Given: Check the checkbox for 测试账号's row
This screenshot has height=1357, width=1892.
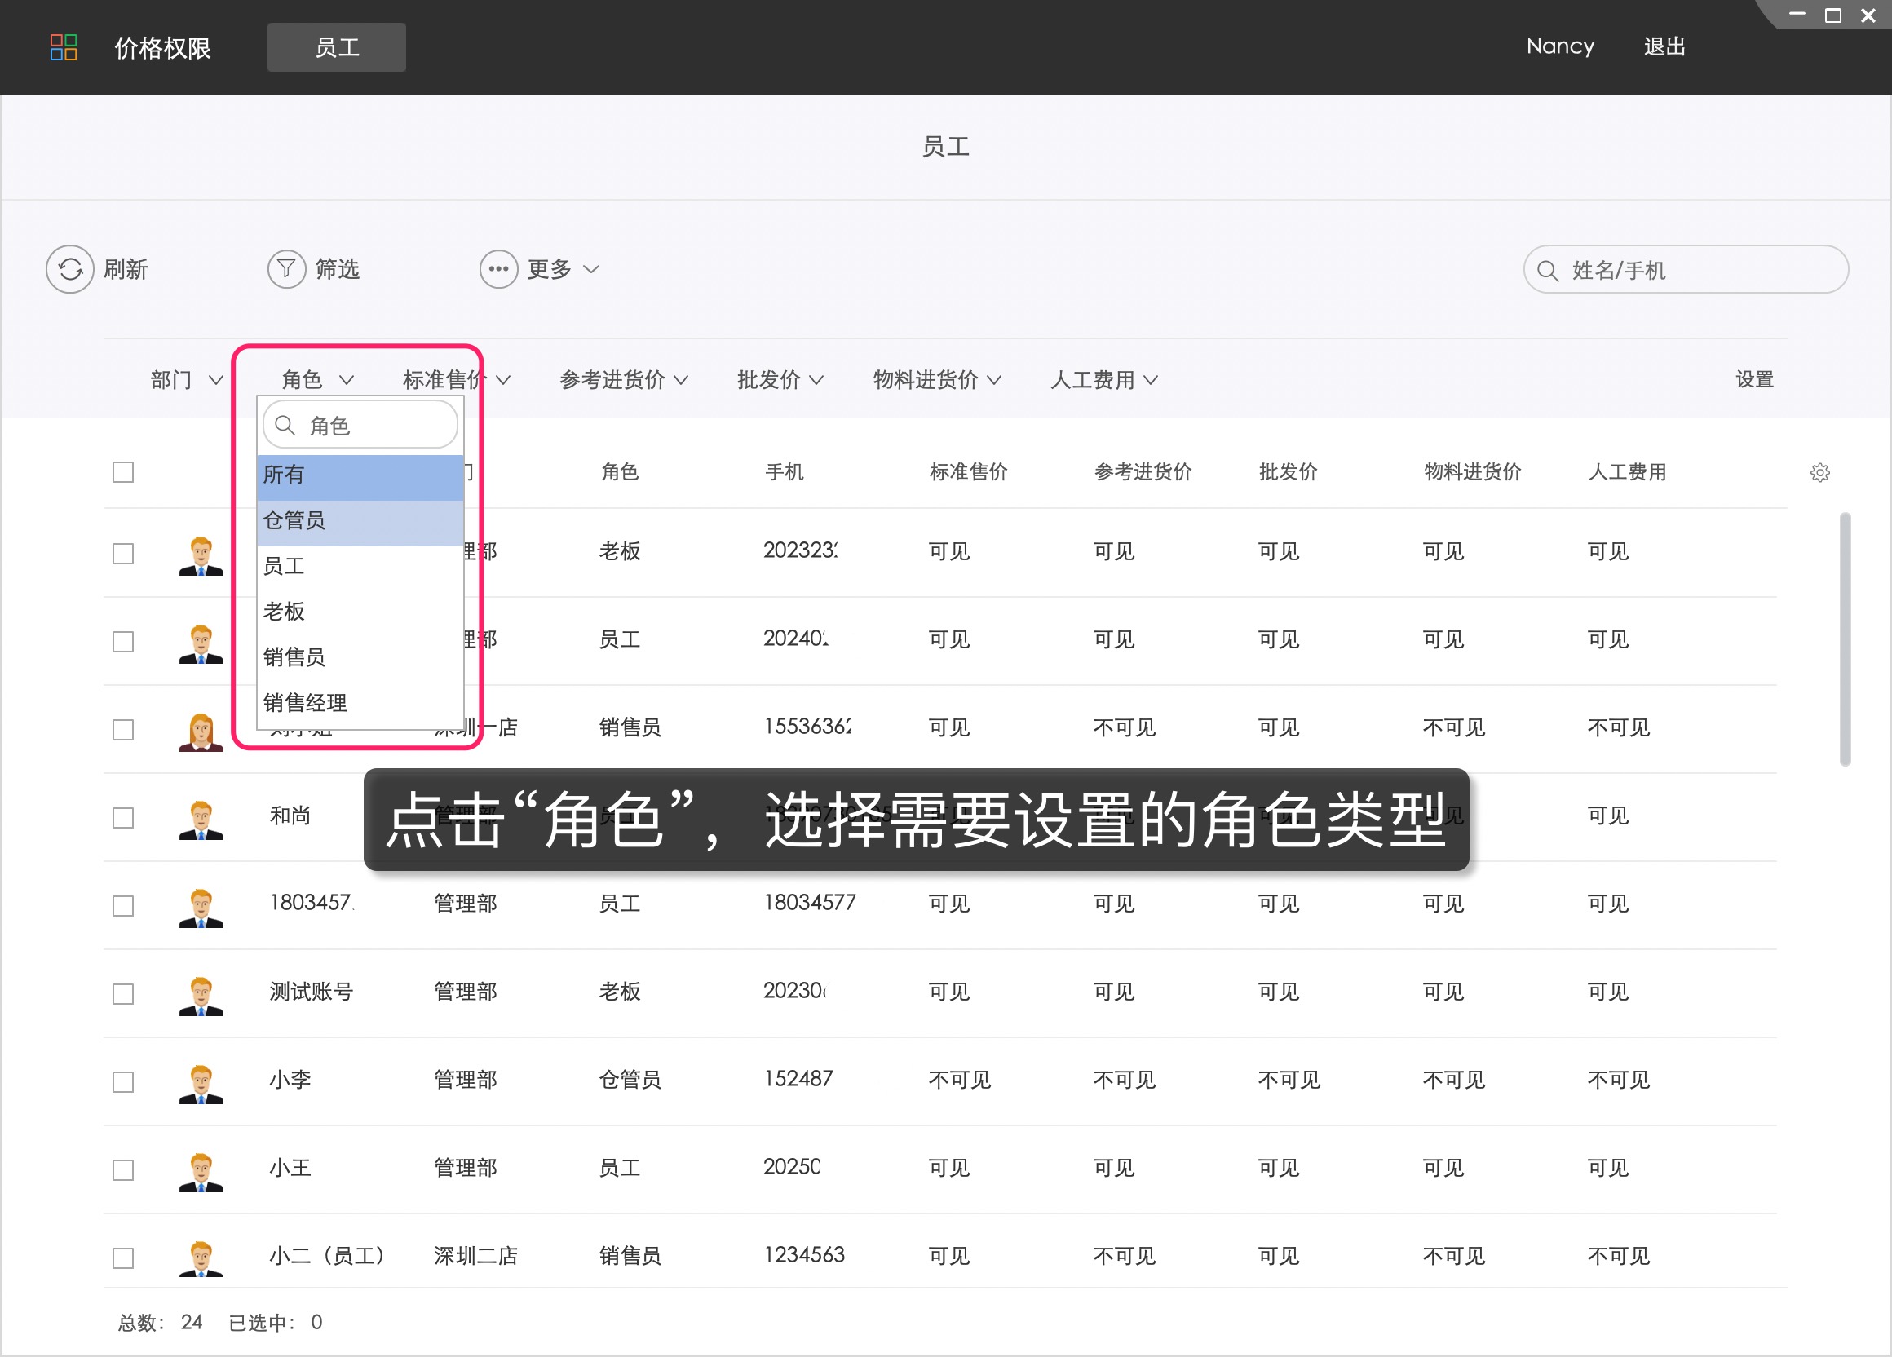Looking at the screenshot, I should tap(122, 994).
